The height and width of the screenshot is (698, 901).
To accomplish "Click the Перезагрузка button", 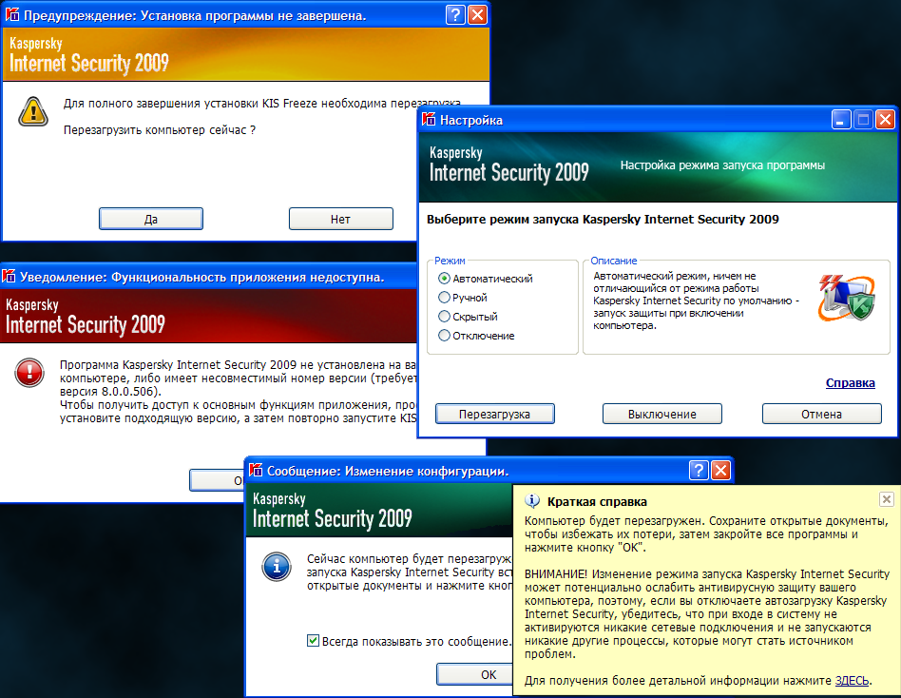I will click(x=495, y=414).
